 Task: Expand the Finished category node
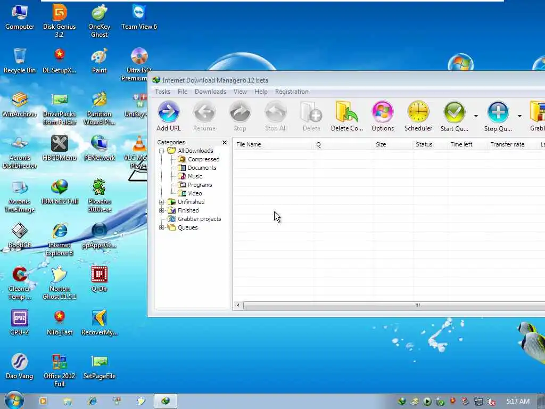162,210
